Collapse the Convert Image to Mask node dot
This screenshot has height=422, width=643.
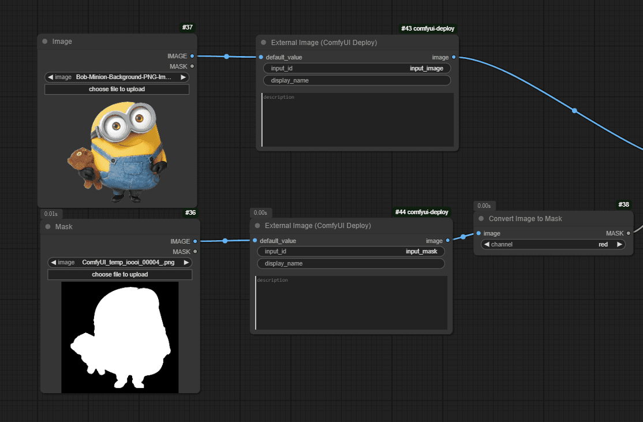tap(481, 219)
